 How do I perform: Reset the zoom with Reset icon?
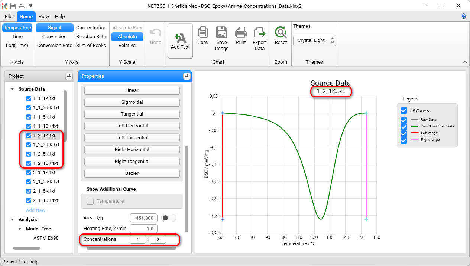click(281, 33)
